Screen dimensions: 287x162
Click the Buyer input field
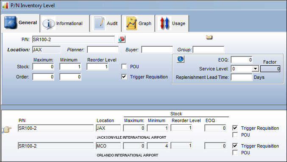click(x=157, y=50)
